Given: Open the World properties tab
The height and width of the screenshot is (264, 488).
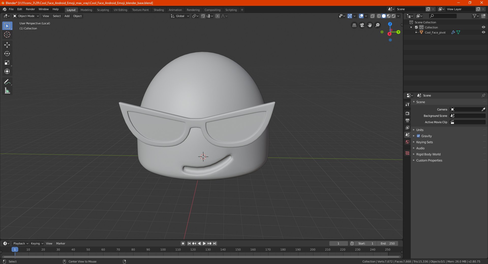Looking at the screenshot, I should click(x=407, y=142).
